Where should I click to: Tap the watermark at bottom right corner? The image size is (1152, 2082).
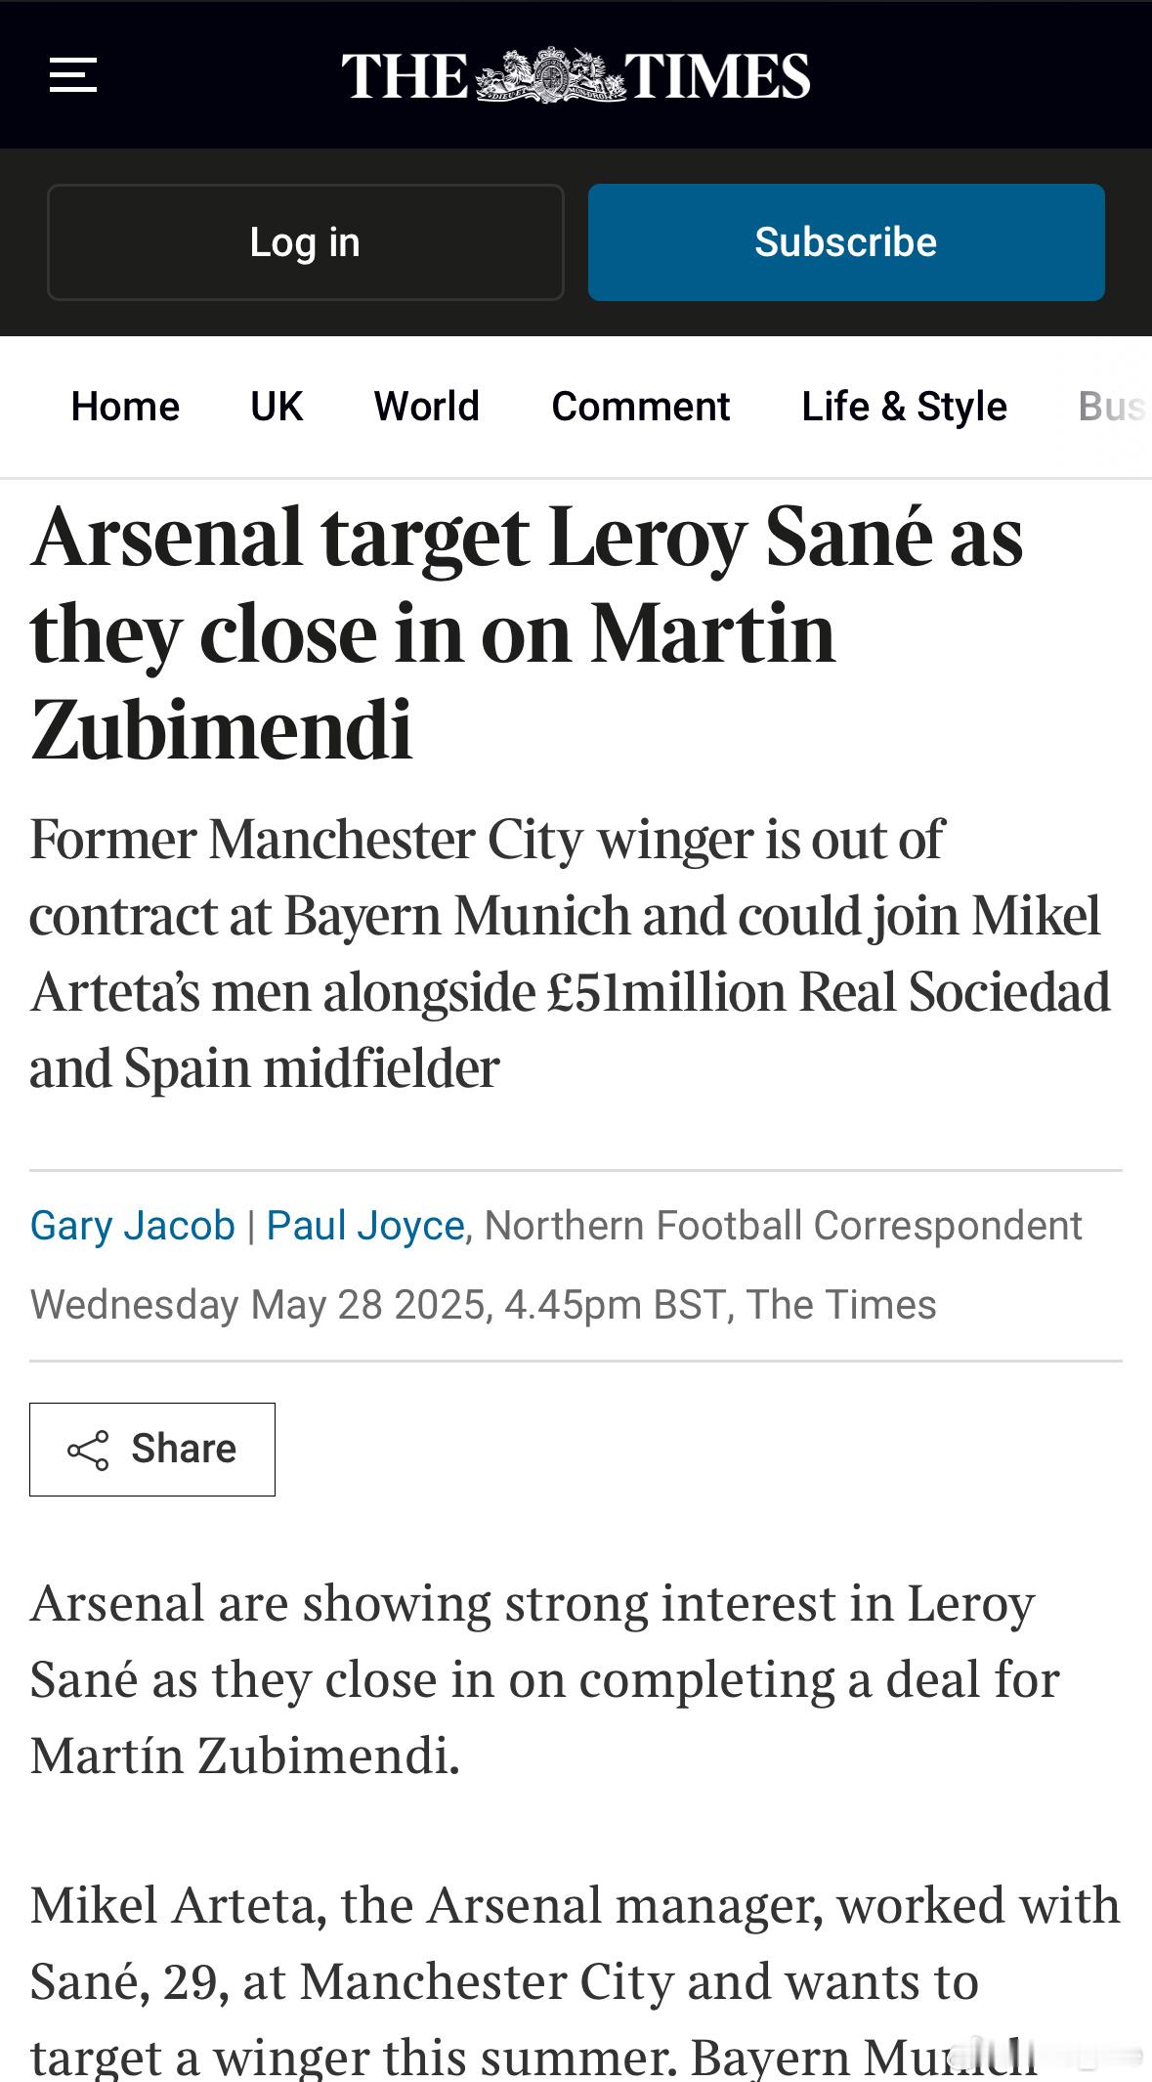point(1045,2056)
